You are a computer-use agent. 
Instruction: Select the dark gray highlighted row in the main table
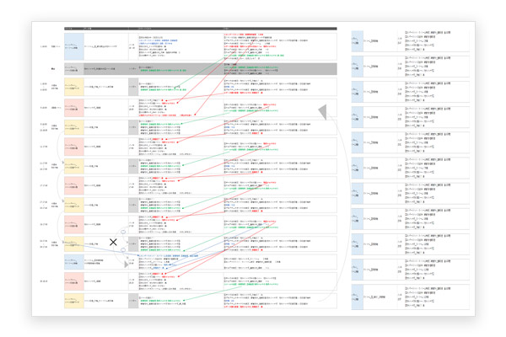tap(201, 69)
